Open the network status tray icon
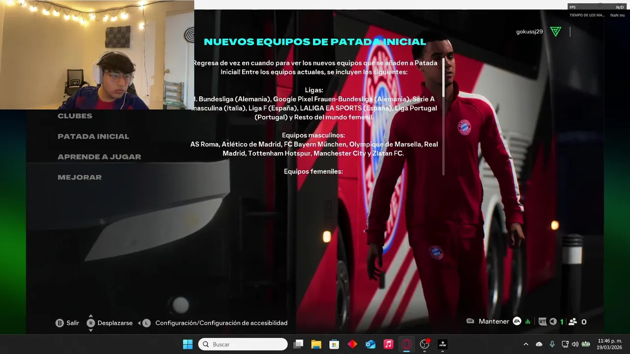630x354 pixels. (565, 344)
